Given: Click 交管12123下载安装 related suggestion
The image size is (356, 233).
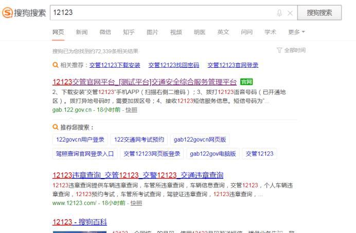Looking at the screenshot, I should point(115,65).
